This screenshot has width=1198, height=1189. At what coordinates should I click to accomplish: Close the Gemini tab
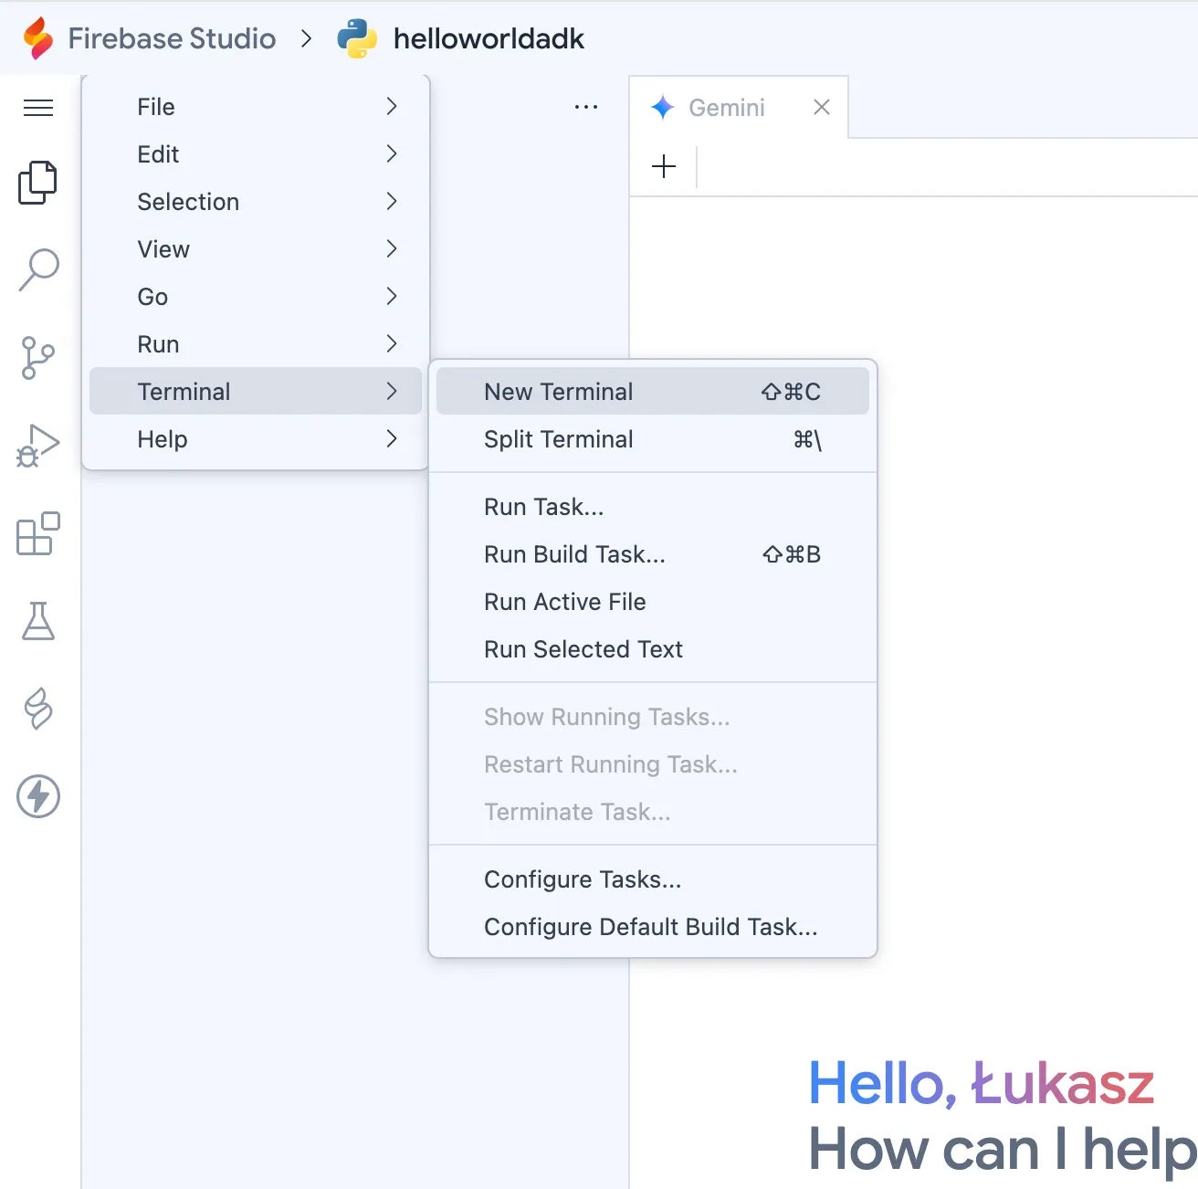point(821,107)
